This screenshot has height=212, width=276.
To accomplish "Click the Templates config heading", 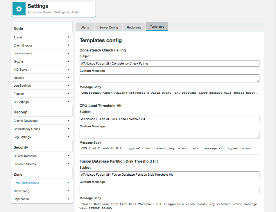I will pyautogui.click(x=101, y=40).
